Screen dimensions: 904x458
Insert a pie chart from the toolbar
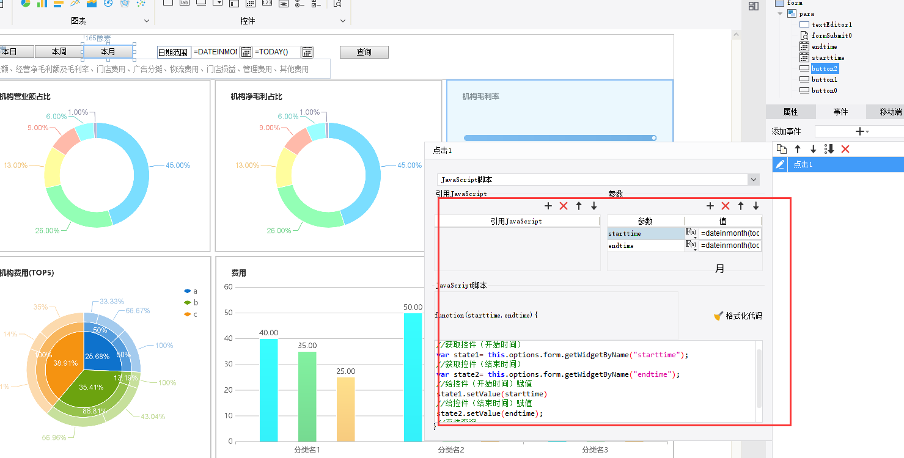[26, 3]
